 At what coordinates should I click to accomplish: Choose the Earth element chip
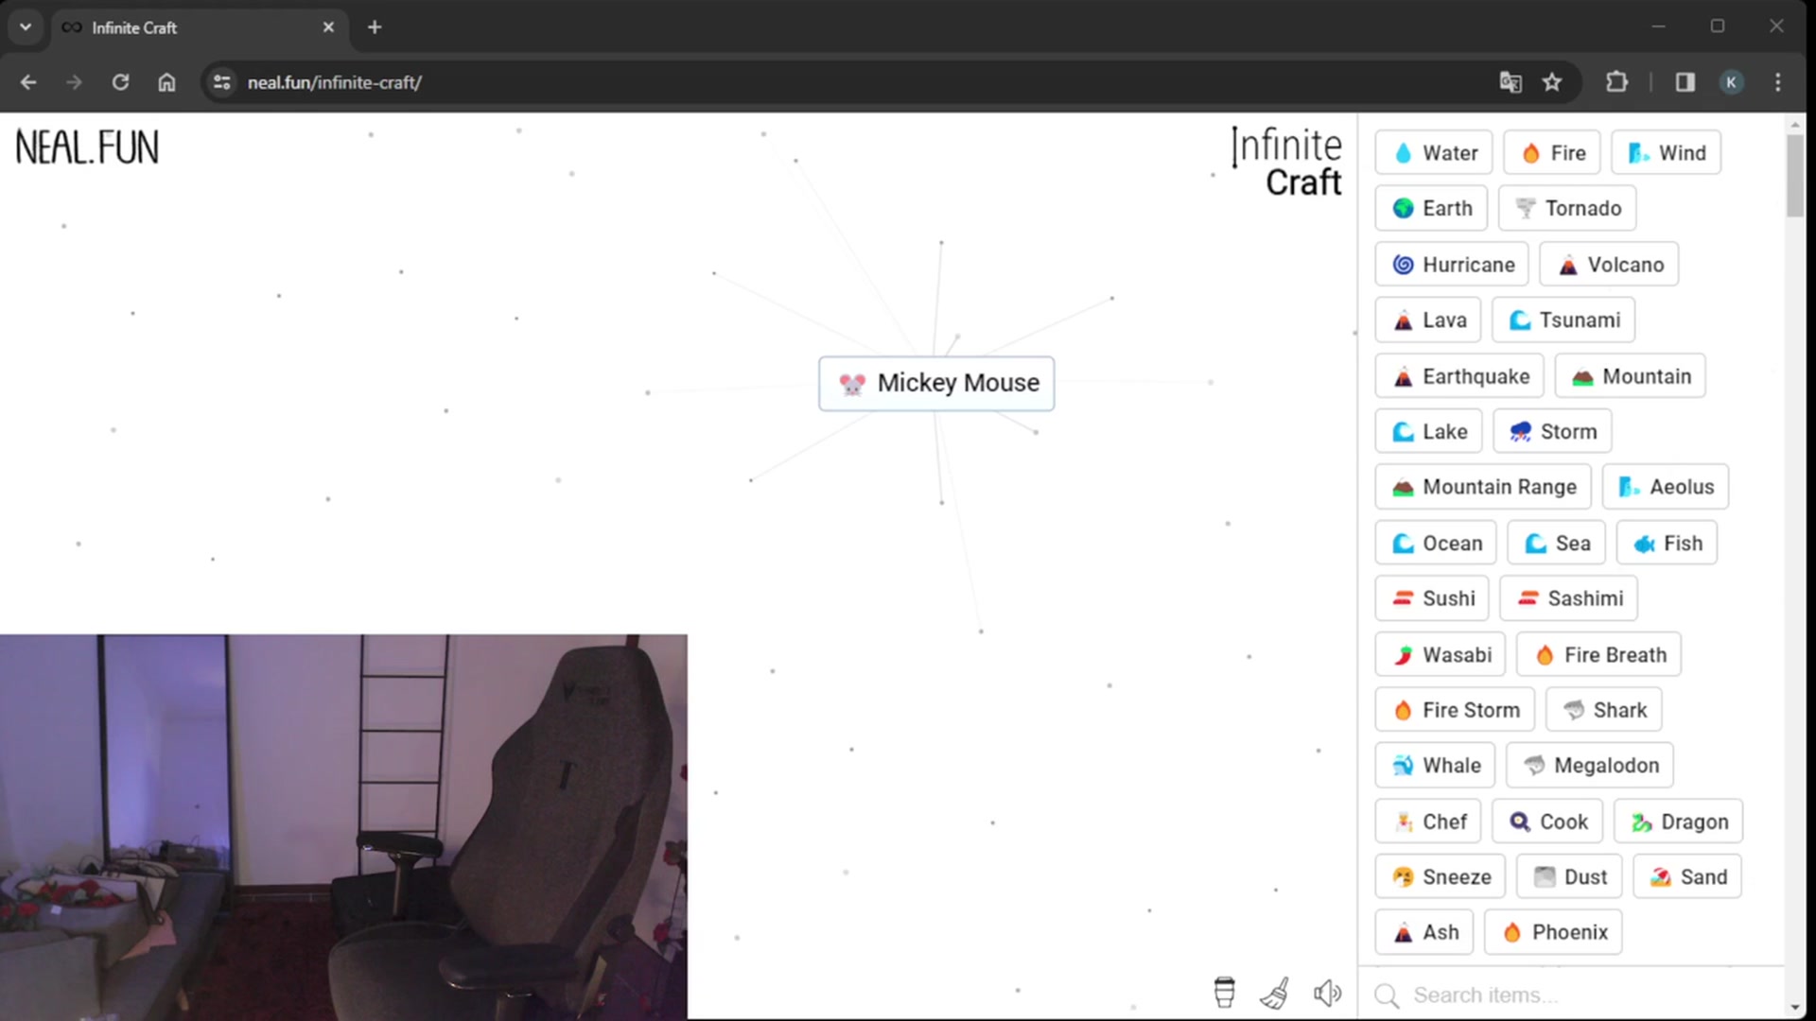[1431, 208]
